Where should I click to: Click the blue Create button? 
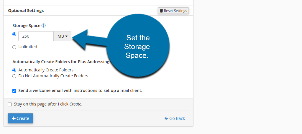point(21,118)
